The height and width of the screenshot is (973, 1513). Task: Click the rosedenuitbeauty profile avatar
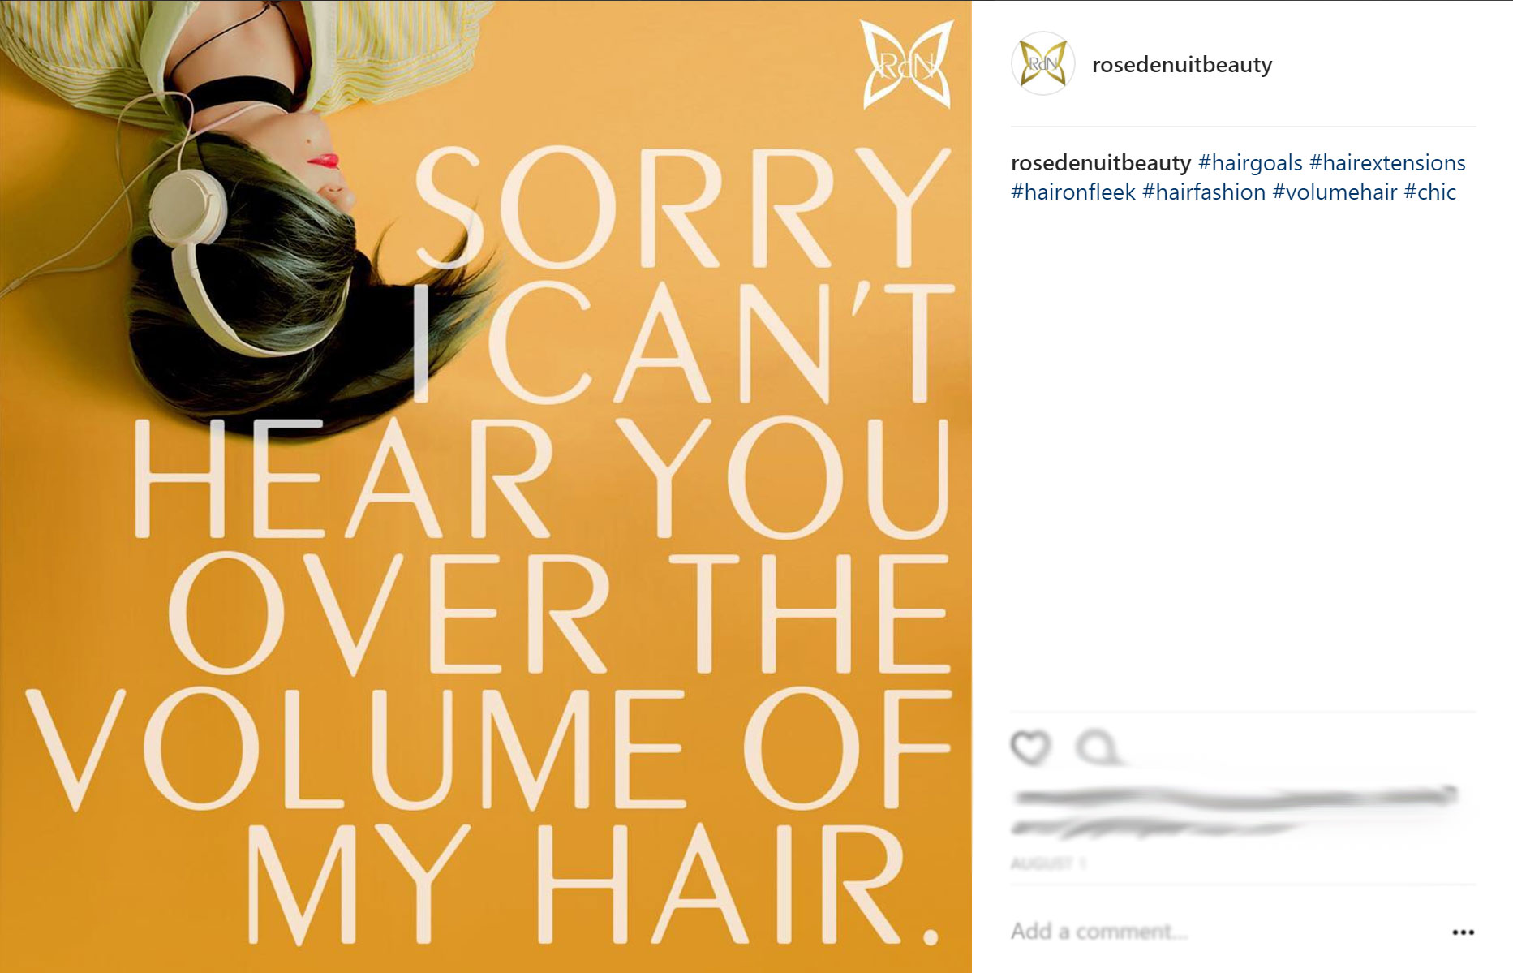[1042, 64]
